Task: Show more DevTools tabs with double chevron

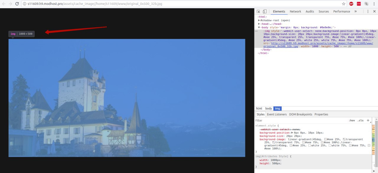Action: [356, 11]
